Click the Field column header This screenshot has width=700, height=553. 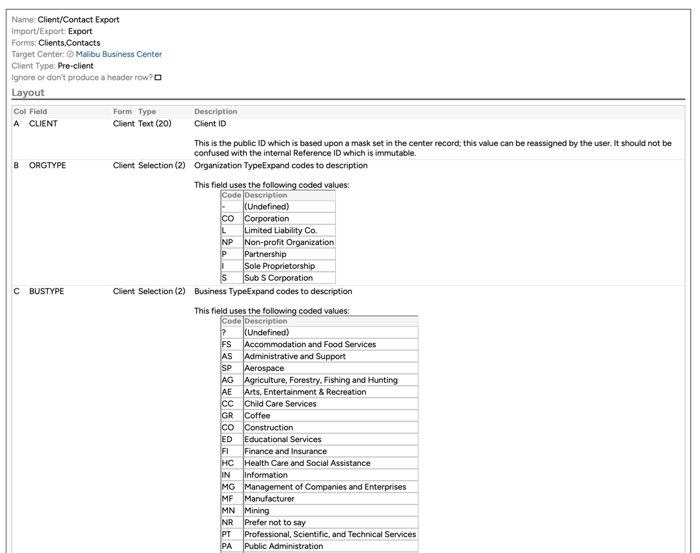(38, 112)
